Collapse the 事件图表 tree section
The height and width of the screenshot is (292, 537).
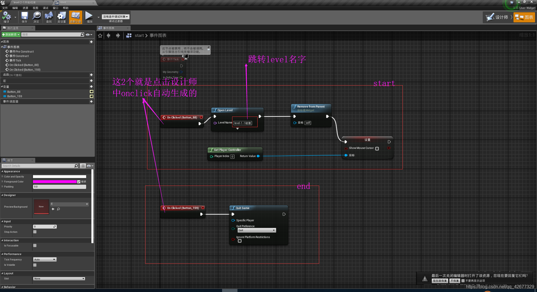[x=2, y=47]
